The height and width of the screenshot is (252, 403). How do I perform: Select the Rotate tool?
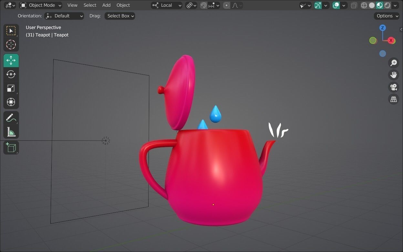(11, 74)
